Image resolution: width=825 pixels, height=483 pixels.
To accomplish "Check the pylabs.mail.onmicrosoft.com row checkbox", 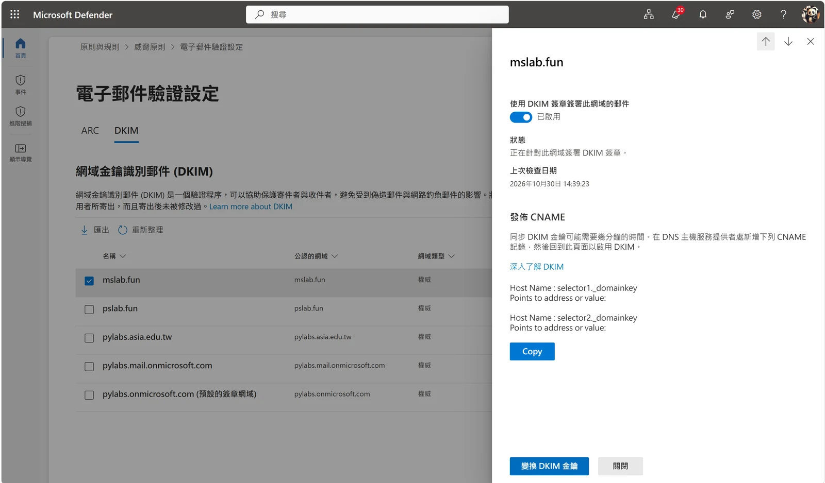I will click(89, 366).
